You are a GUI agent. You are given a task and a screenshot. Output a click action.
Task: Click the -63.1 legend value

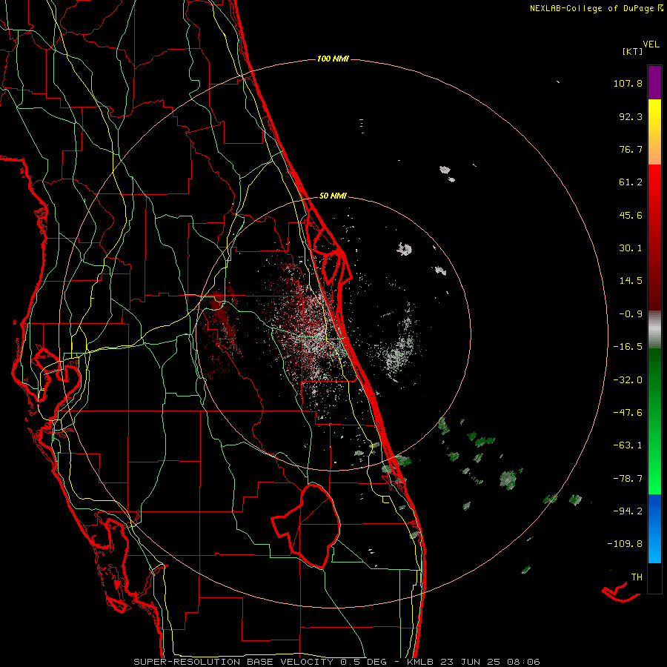(x=628, y=445)
